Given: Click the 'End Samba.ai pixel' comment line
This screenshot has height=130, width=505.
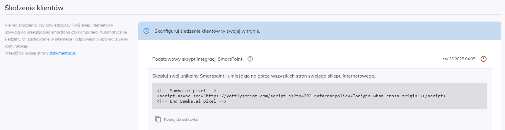Looking at the screenshot, I should (192, 101).
